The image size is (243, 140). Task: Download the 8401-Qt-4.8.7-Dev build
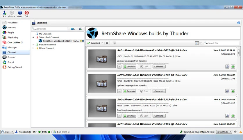(x=130, y=91)
